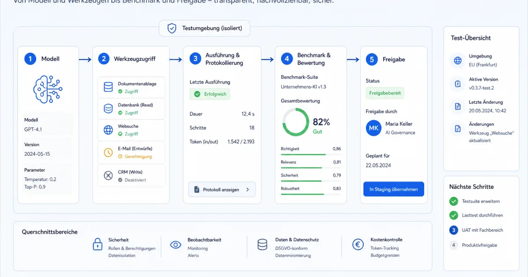Click the Rollen & Berechtigungen entry

pos(132,248)
